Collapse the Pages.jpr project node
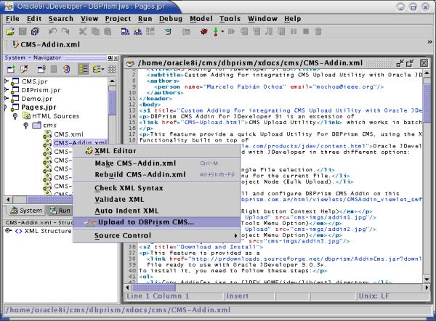 (6, 107)
